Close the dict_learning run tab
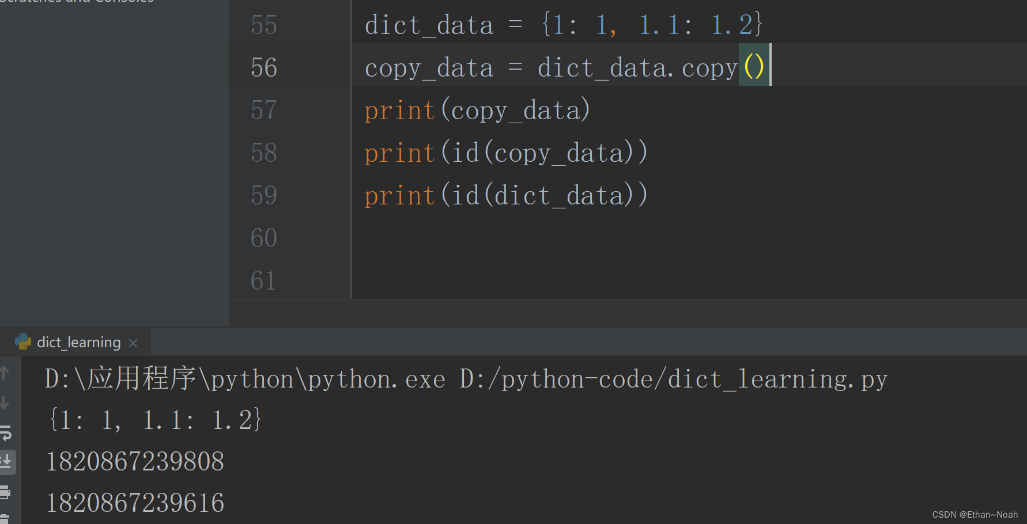 coord(133,342)
